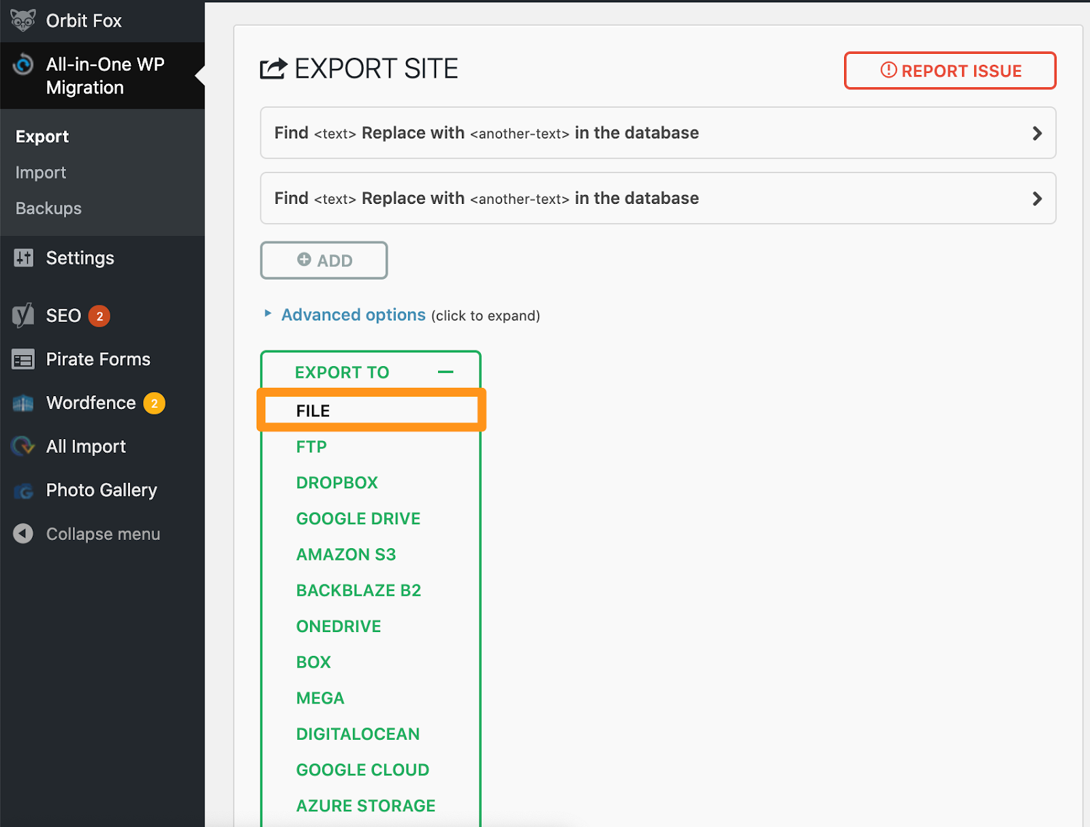The height and width of the screenshot is (827, 1090).
Task: Export the site to FILE
Action: (312, 410)
